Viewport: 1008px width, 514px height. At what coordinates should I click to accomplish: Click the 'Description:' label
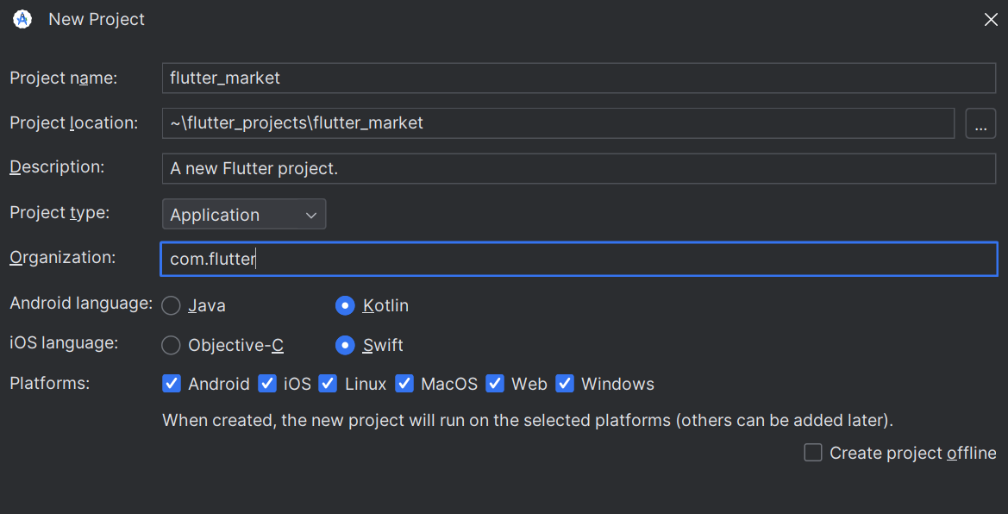57,167
